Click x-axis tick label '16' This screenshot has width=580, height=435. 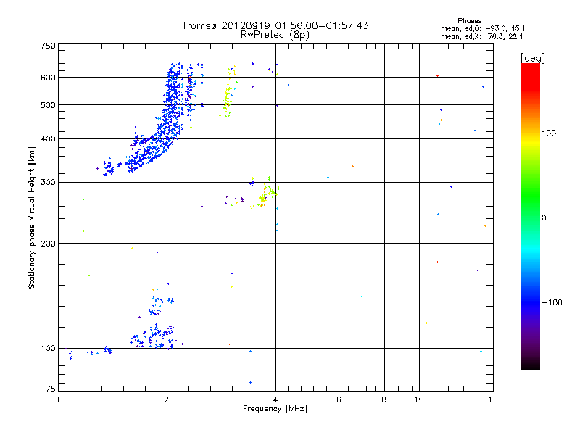493,399
